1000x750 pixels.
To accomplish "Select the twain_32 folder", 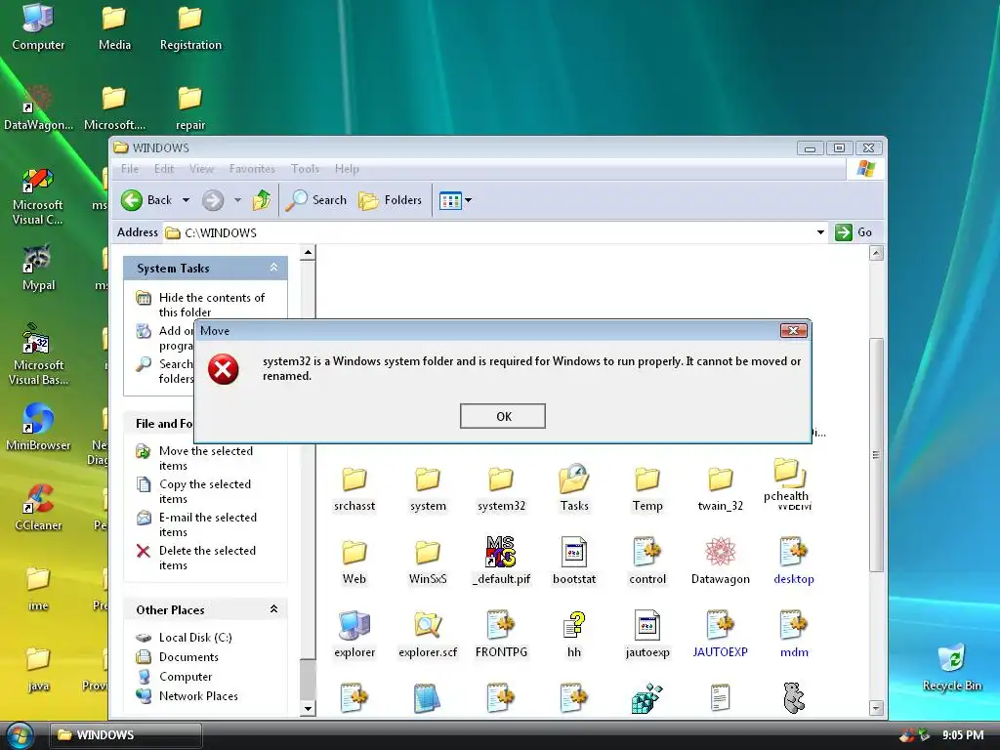I will point(720,489).
